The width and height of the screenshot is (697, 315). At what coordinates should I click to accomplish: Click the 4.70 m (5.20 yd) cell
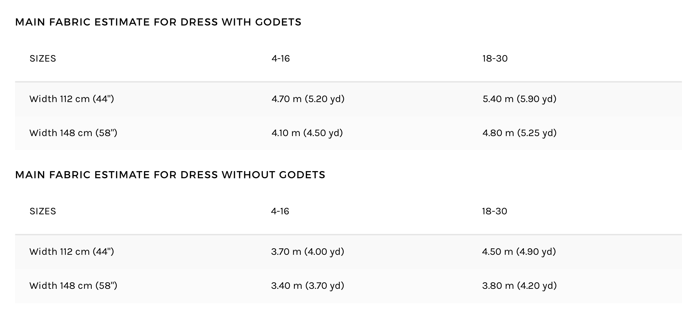(x=308, y=99)
